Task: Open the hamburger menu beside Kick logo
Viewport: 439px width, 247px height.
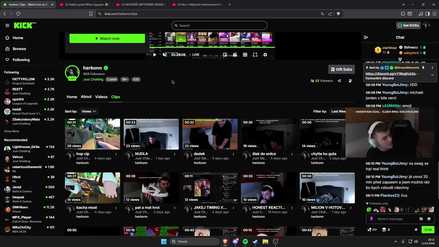Action: pos(7,25)
